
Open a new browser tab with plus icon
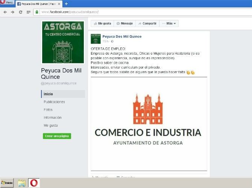tap(66, 4)
